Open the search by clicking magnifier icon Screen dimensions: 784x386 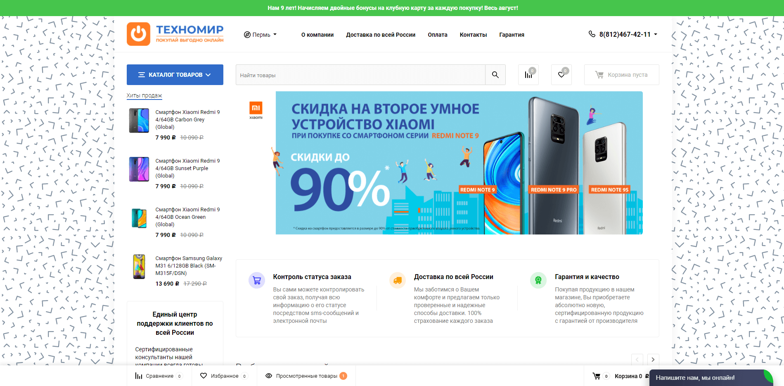pos(495,75)
